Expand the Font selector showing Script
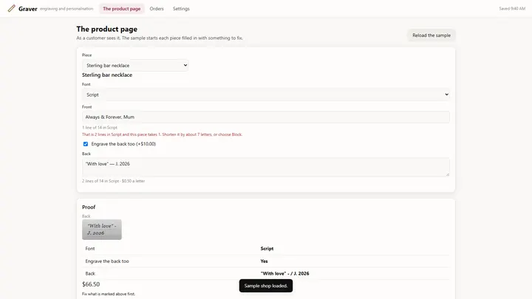Image resolution: width=532 pixels, height=299 pixels. 266,94
